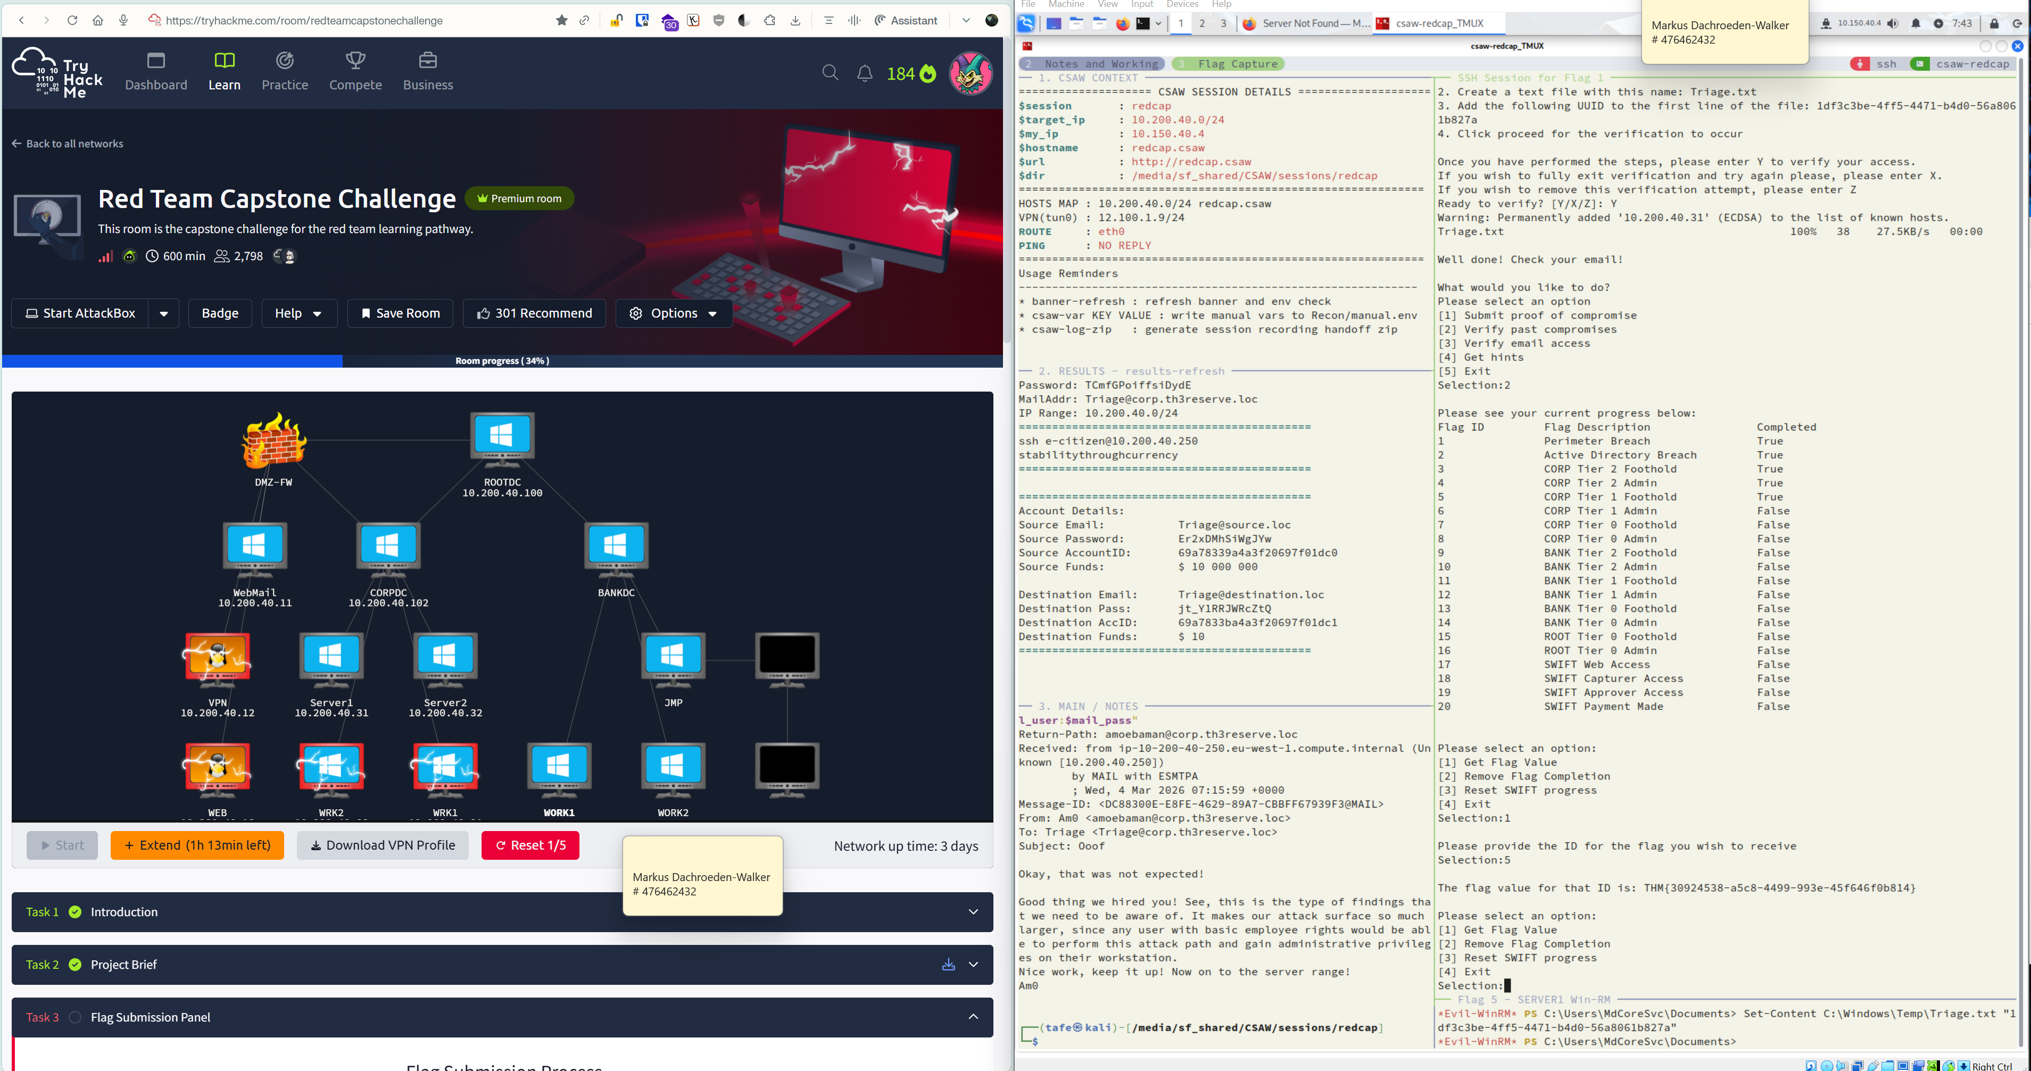Click the Project Brief download icon
The width and height of the screenshot is (2031, 1071).
tap(948, 965)
